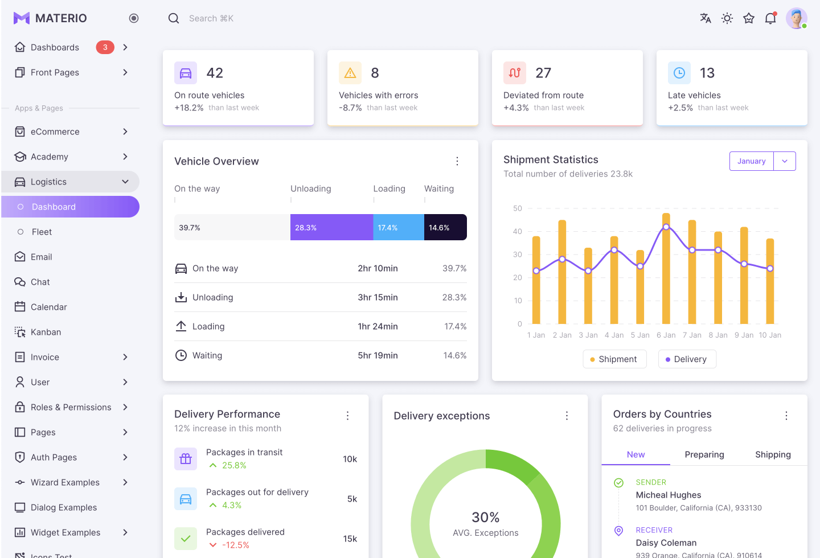Open Email from the sidebar
Image resolution: width=820 pixels, height=558 pixels.
pyautogui.click(x=70, y=257)
